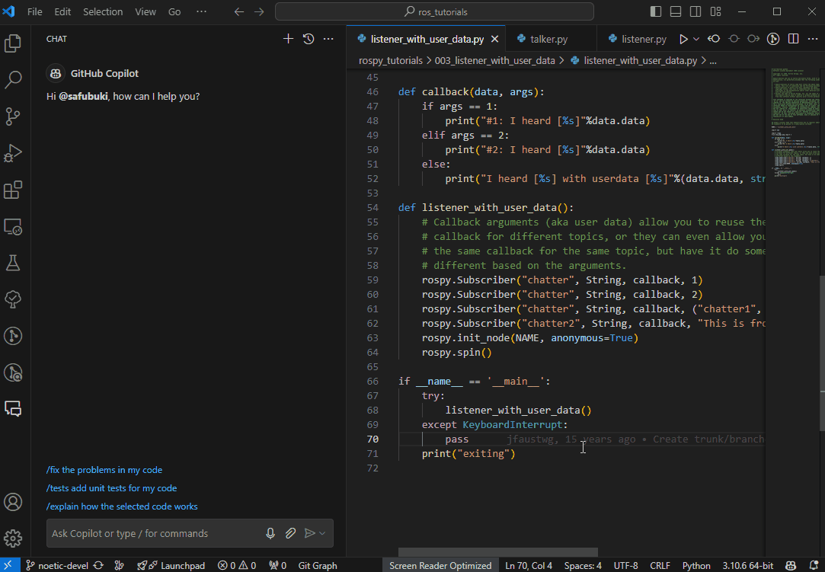Open 003_listener_with_user_data breadcrumb folder
The width and height of the screenshot is (825, 572).
(x=494, y=61)
